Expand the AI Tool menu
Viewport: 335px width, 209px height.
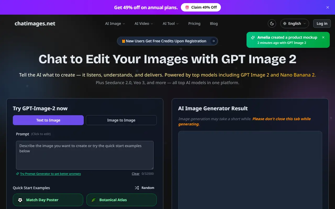pyautogui.click(x=171, y=24)
